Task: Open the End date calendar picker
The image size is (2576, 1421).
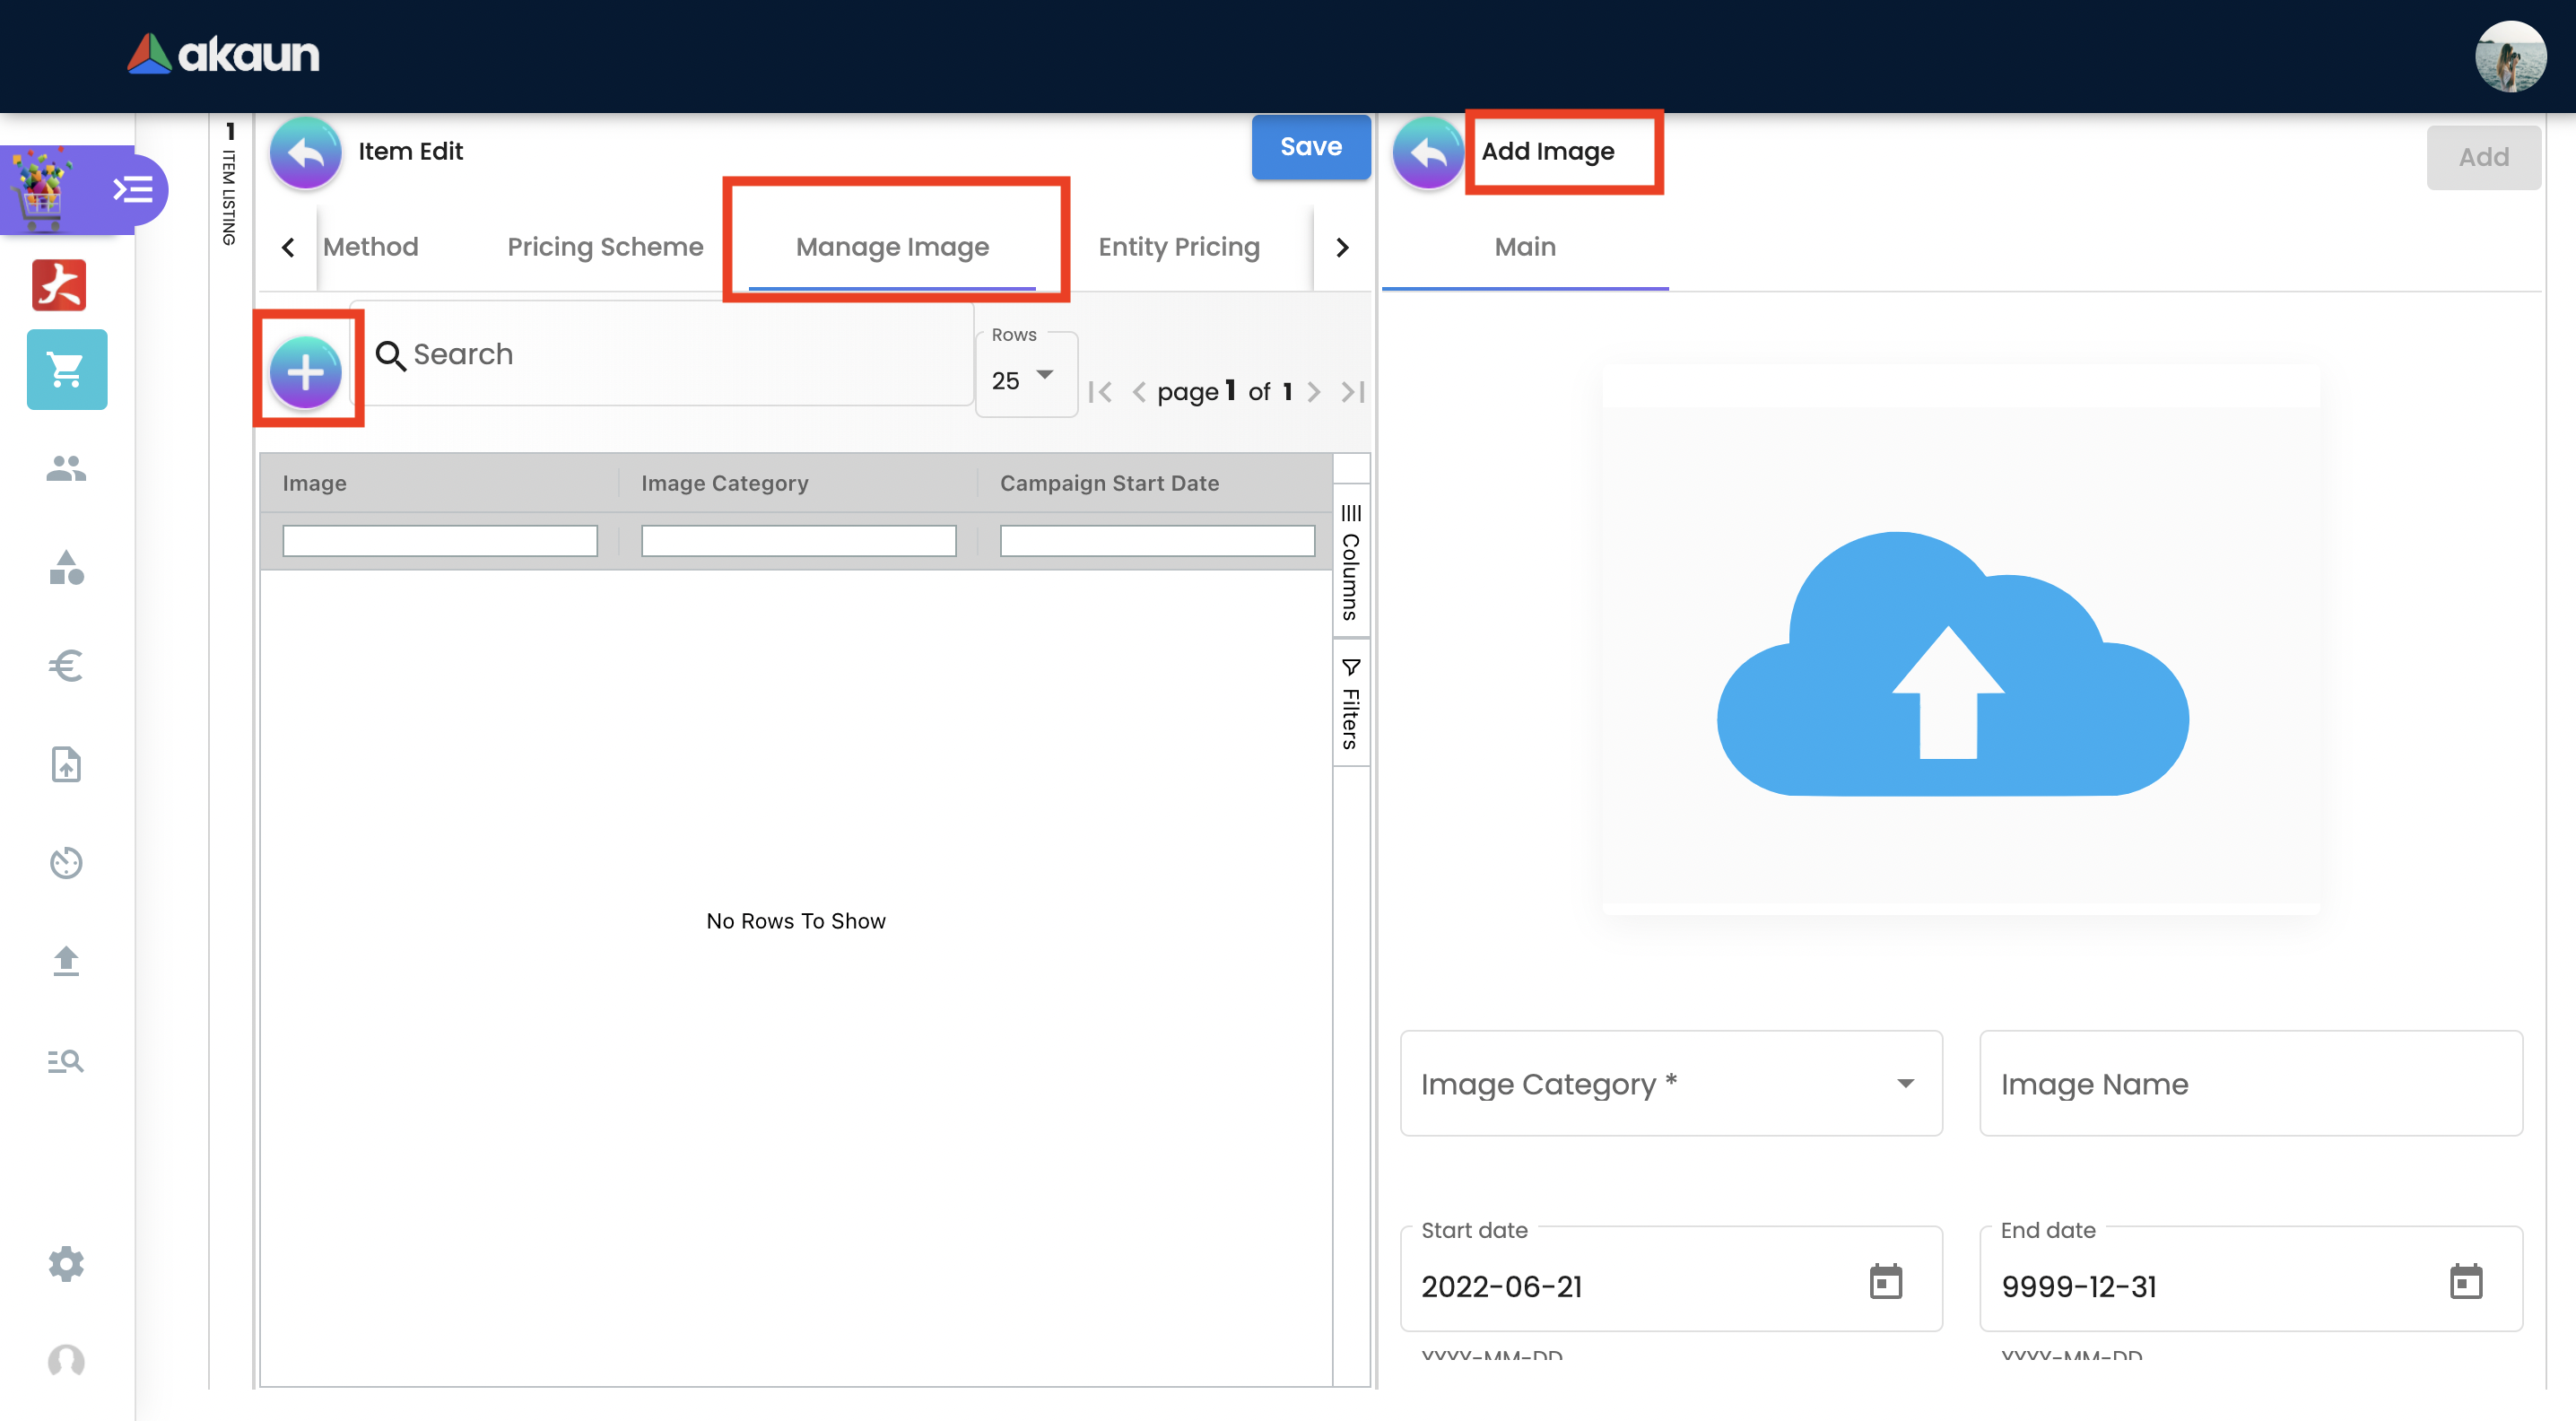Action: click(x=2465, y=1281)
